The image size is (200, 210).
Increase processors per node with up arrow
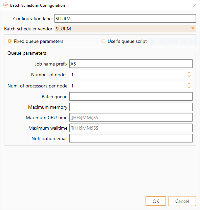pos(189,84)
